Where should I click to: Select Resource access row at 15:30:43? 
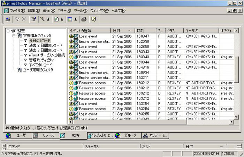point(151,57)
